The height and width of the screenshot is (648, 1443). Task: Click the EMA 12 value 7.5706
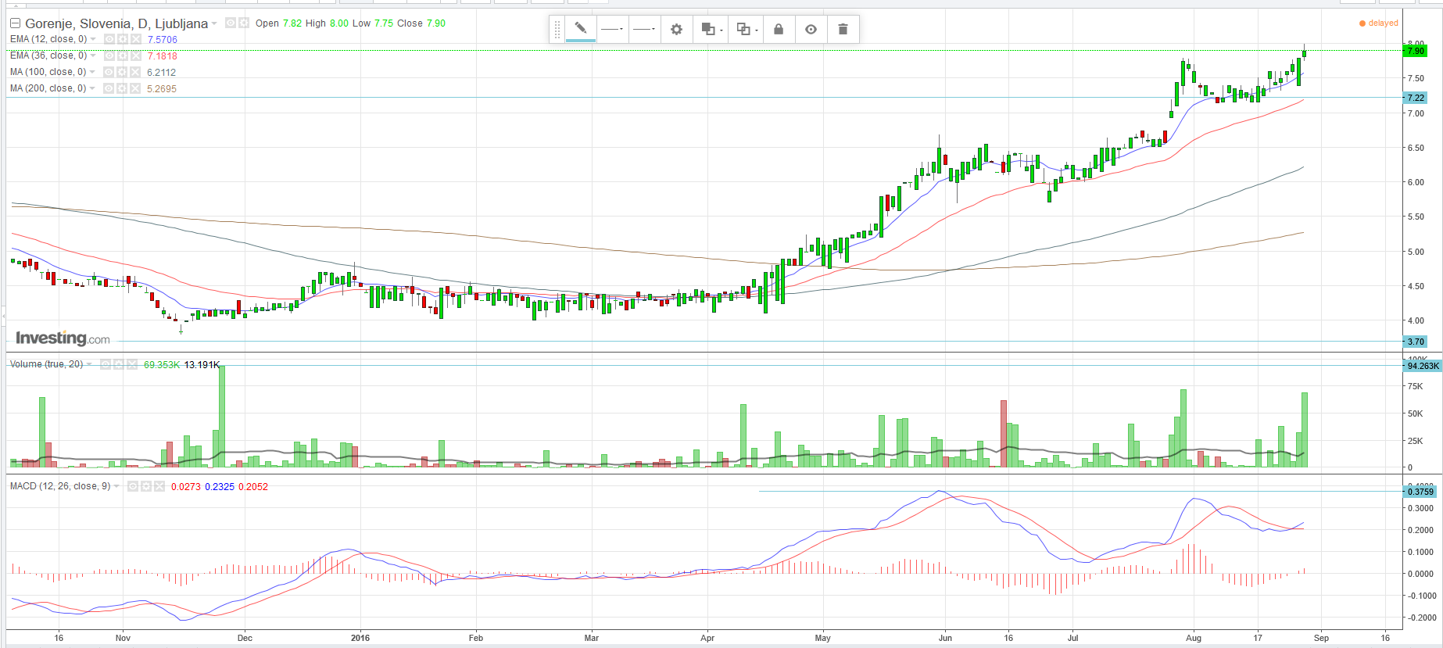pyautogui.click(x=163, y=40)
